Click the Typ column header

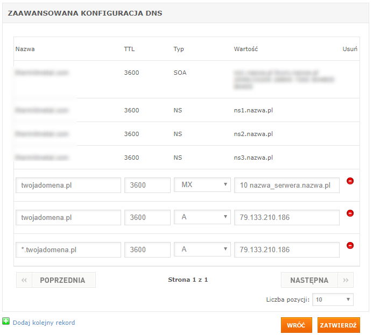[x=178, y=49]
